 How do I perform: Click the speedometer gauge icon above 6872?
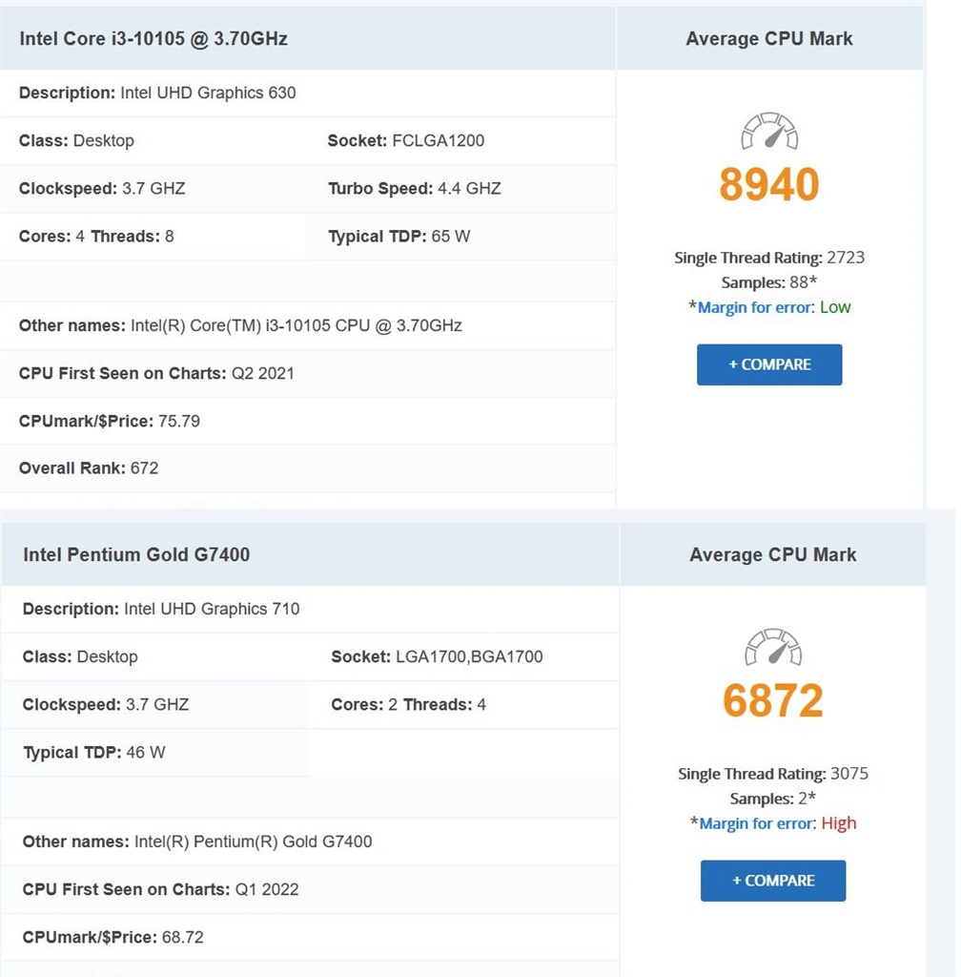pos(773,647)
